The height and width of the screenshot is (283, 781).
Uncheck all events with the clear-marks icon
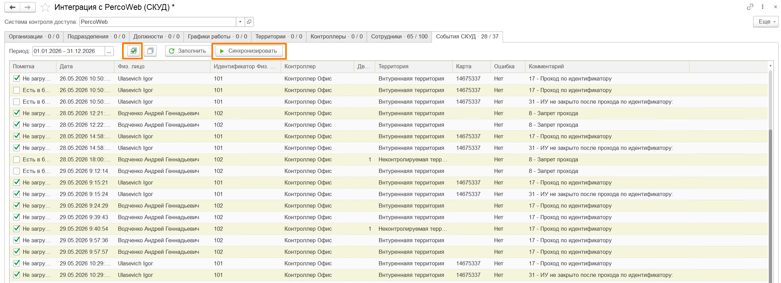click(x=150, y=51)
